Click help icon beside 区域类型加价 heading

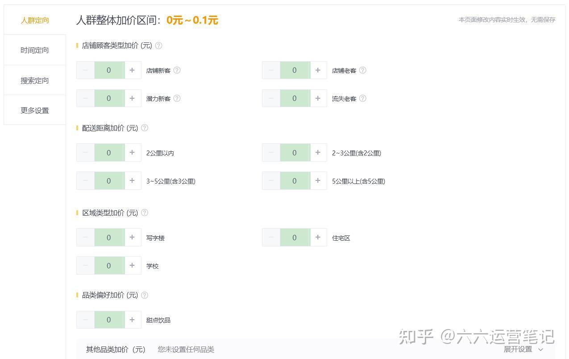pos(145,213)
